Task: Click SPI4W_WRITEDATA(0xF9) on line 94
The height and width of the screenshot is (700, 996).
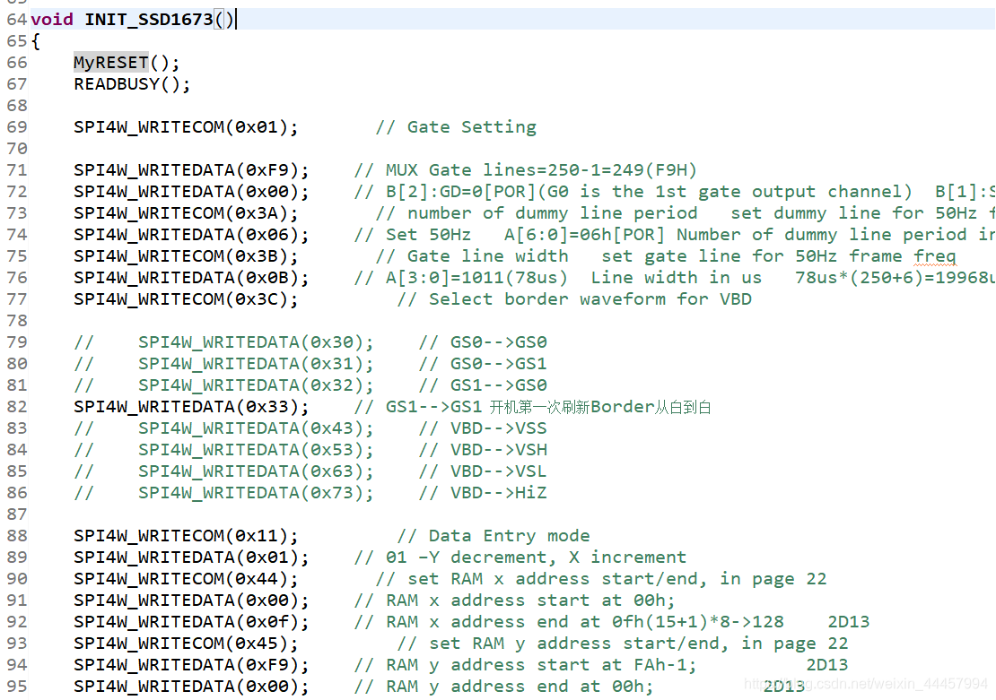Action: pyautogui.click(x=191, y=666)
